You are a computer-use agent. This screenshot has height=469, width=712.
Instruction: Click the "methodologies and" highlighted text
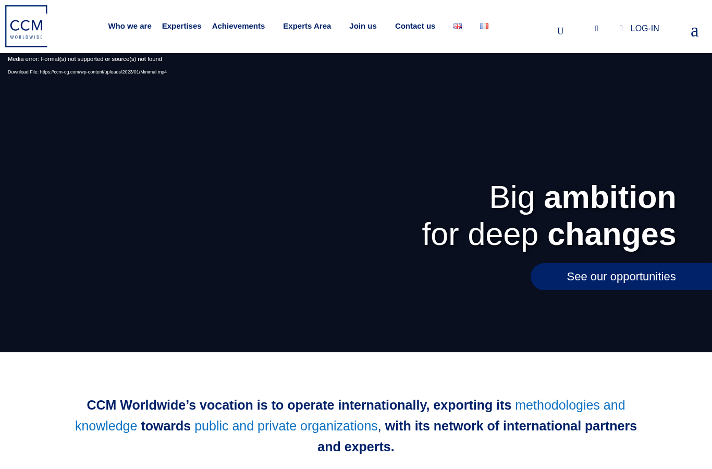click(570, 405)
